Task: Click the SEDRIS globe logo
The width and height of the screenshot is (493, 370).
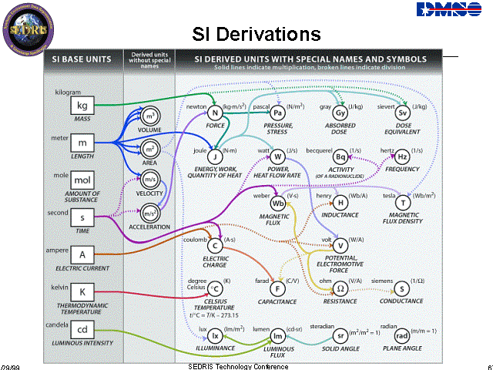Action: click(x=28, y=30)
